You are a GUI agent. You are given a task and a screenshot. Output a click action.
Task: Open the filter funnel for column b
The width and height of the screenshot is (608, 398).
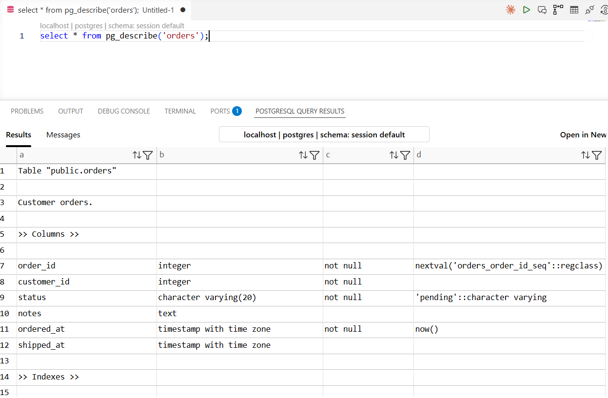tap(314, 155)
